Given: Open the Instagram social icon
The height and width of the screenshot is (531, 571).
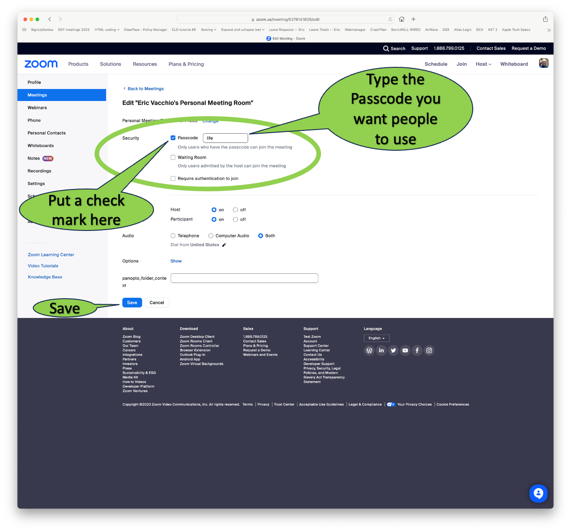Looking at the screenshot, I should tap(429, 350).
